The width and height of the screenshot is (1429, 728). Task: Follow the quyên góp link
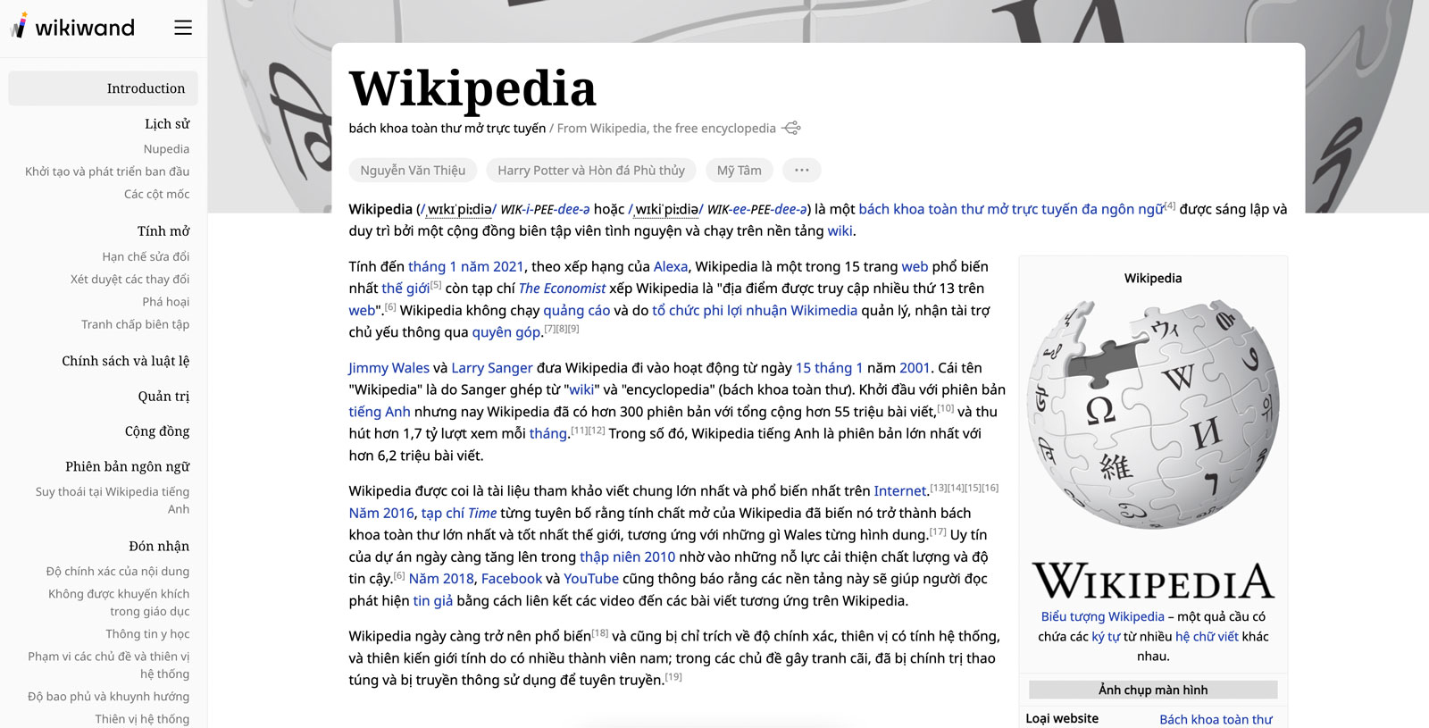tap(506, 332)
